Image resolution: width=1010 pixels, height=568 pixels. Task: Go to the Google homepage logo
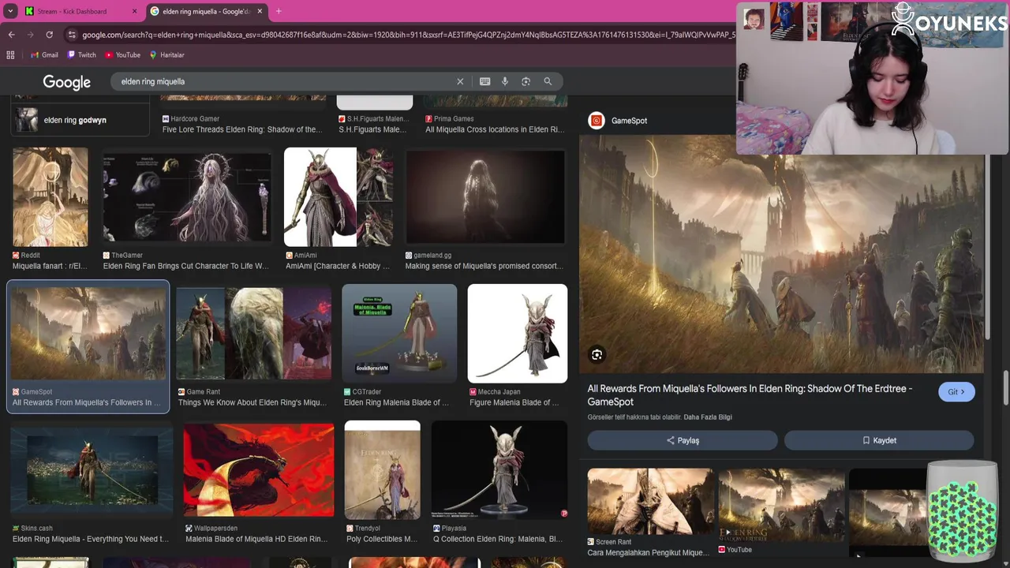(66, 82)
